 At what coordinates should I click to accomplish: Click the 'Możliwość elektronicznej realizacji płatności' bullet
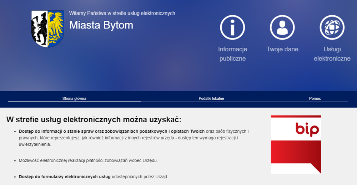point(88,161)
